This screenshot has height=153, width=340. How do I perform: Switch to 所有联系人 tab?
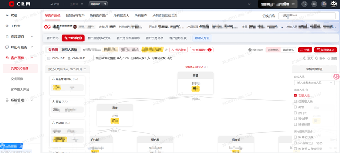122,16
